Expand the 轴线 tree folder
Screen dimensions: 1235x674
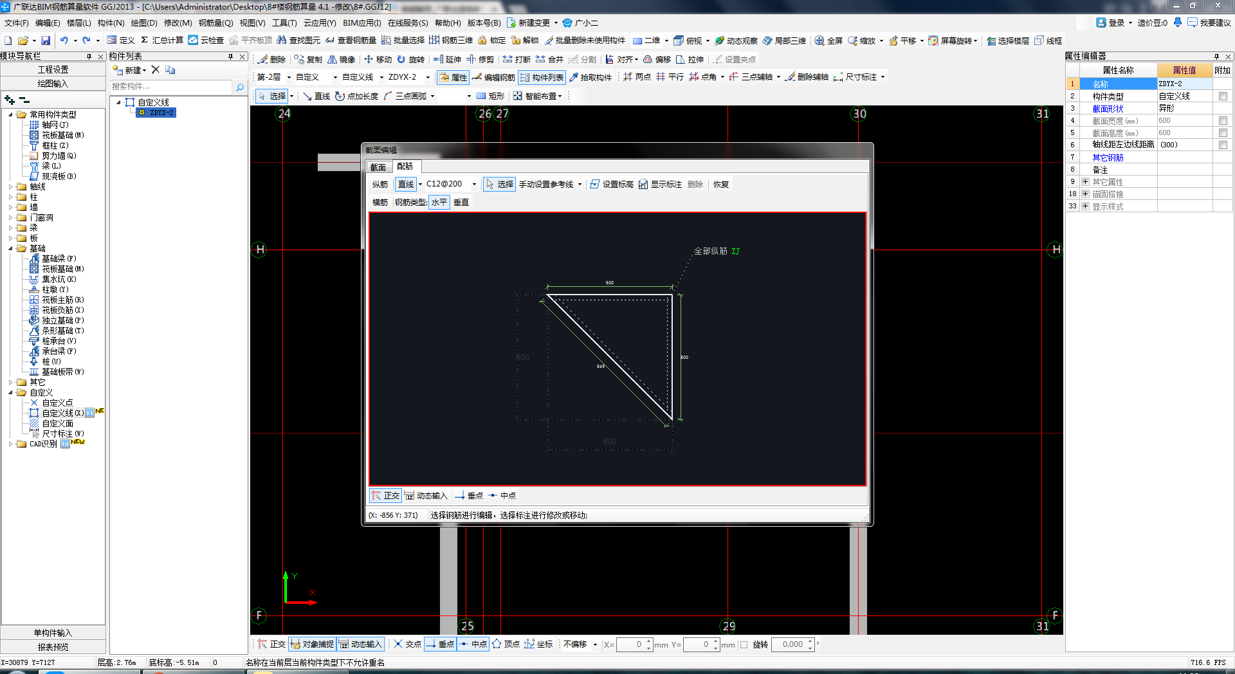pyautogui.click(x=10, y=187)
